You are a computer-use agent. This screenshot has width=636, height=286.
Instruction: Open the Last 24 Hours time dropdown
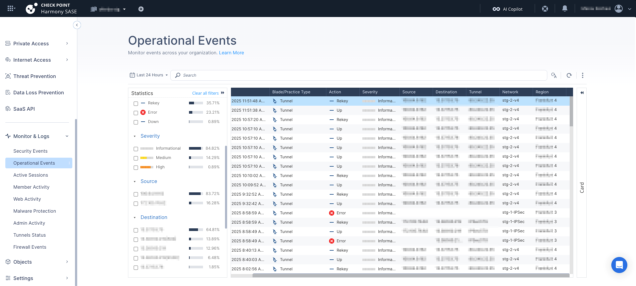pyautogui.click(x=149, y=75)
